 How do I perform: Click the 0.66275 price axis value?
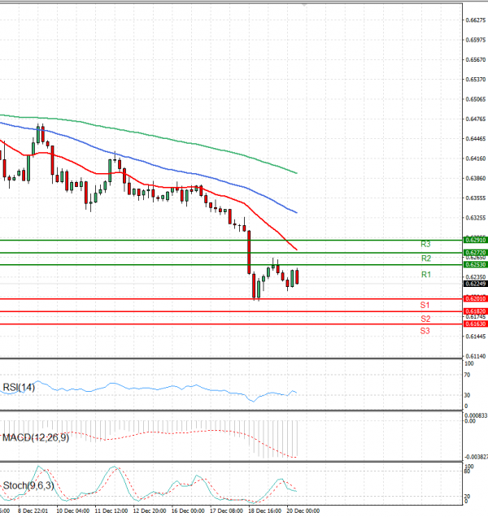pos(476,20)
